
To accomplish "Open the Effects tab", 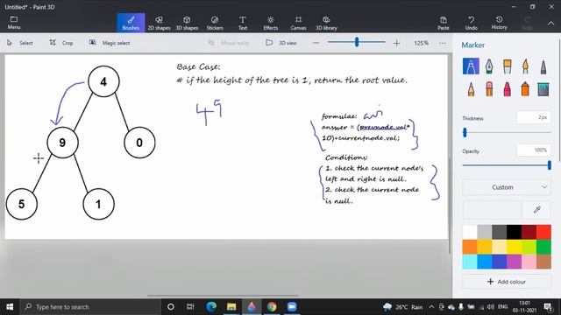I will 271,23.
